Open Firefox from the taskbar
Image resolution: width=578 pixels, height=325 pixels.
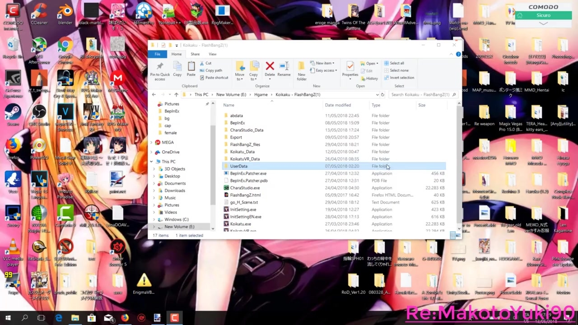click(125, 318)
